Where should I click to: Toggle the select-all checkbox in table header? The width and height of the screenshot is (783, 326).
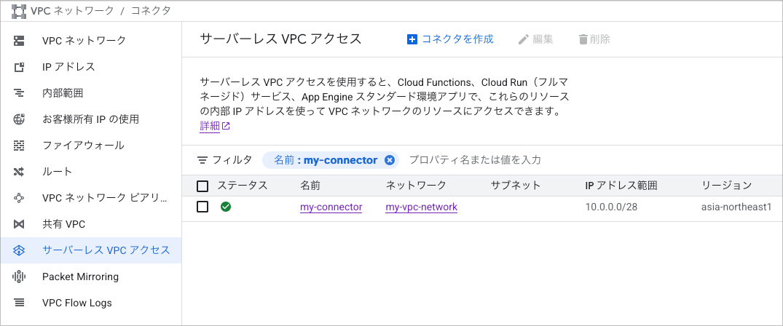202,186
